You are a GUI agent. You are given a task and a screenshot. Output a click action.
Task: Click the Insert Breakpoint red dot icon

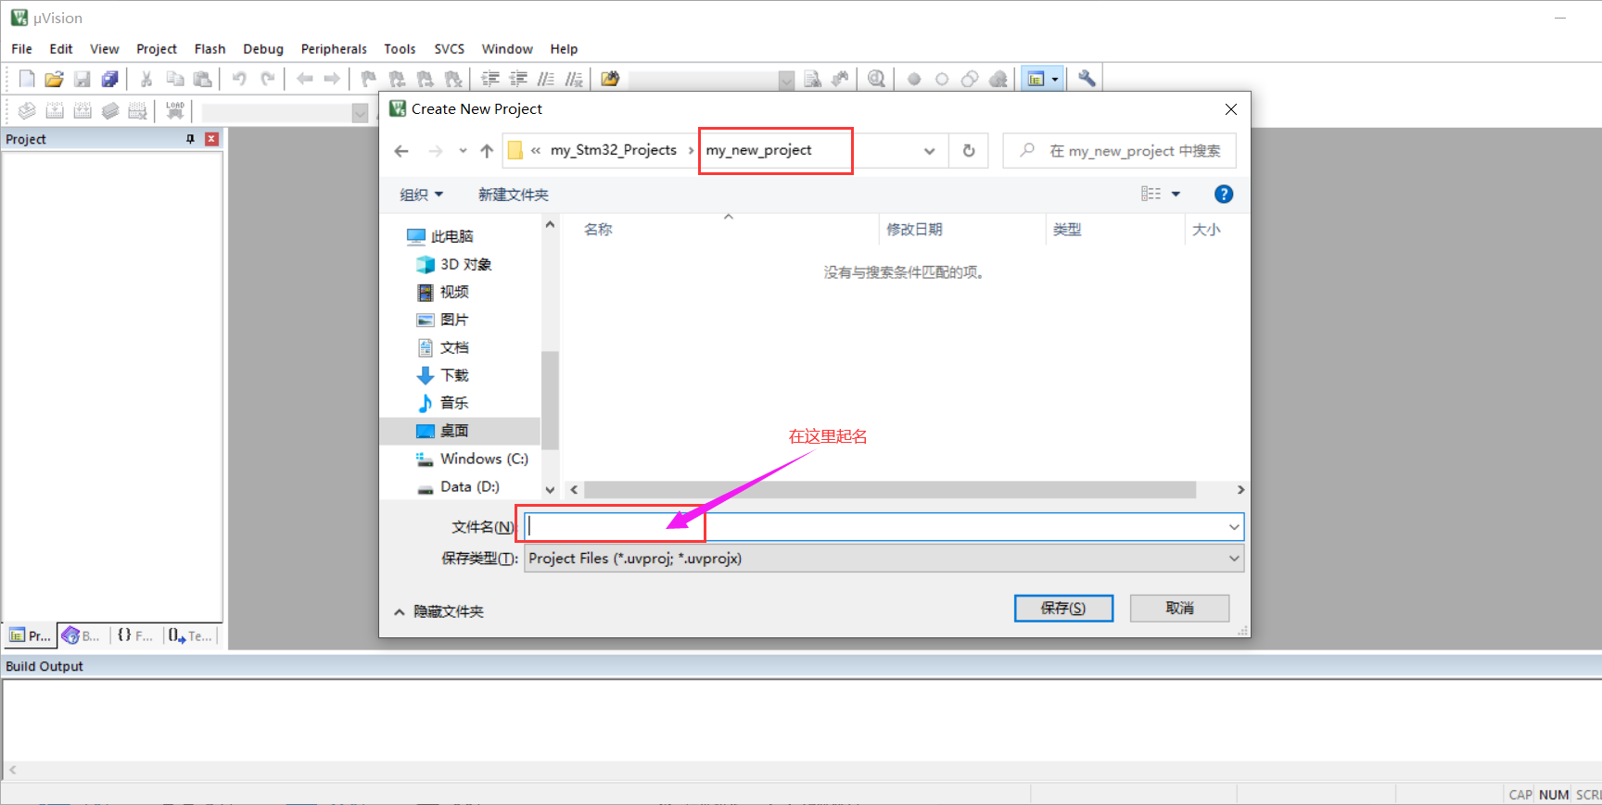click(x=914, y=79)
